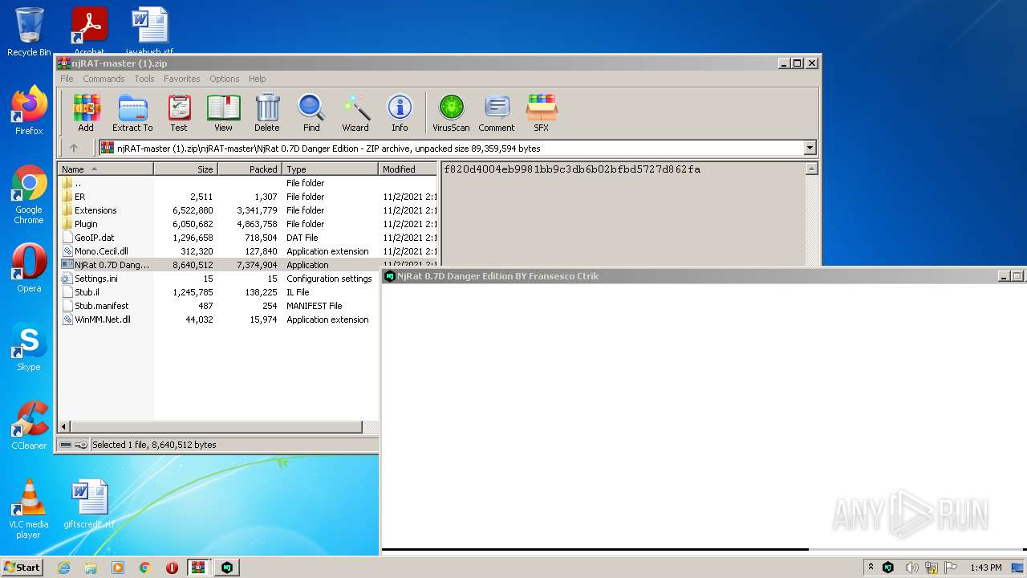Open the Comment tool
The image size is (1027, 578).
point(497,113)
